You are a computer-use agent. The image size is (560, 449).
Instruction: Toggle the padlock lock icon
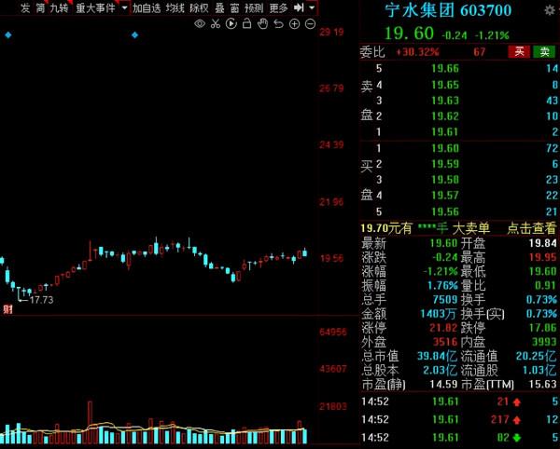[x=248, y=23]
